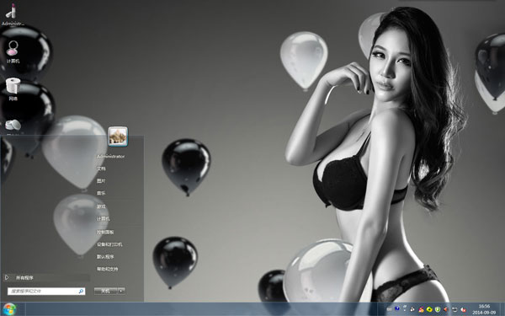
Task: Open 音乐 from the Start menu
Action: (101, 194)
